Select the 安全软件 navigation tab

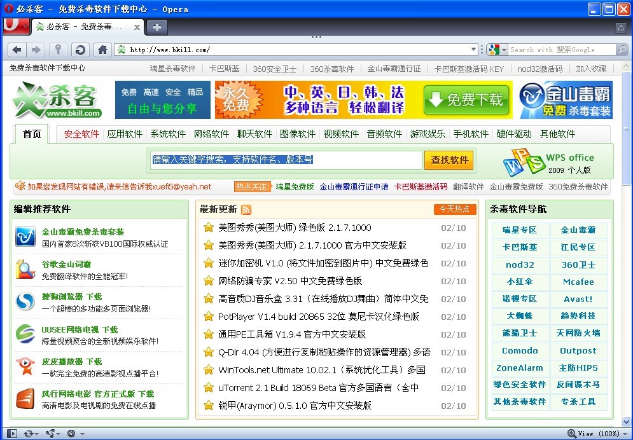81,134
